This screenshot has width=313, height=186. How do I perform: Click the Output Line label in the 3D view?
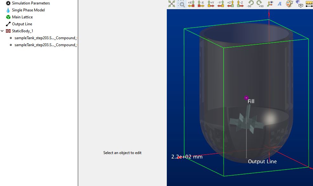(262, 161)
